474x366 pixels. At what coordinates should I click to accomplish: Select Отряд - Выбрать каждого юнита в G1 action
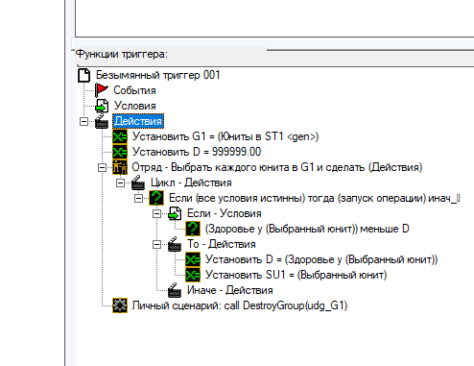(277, 167)
